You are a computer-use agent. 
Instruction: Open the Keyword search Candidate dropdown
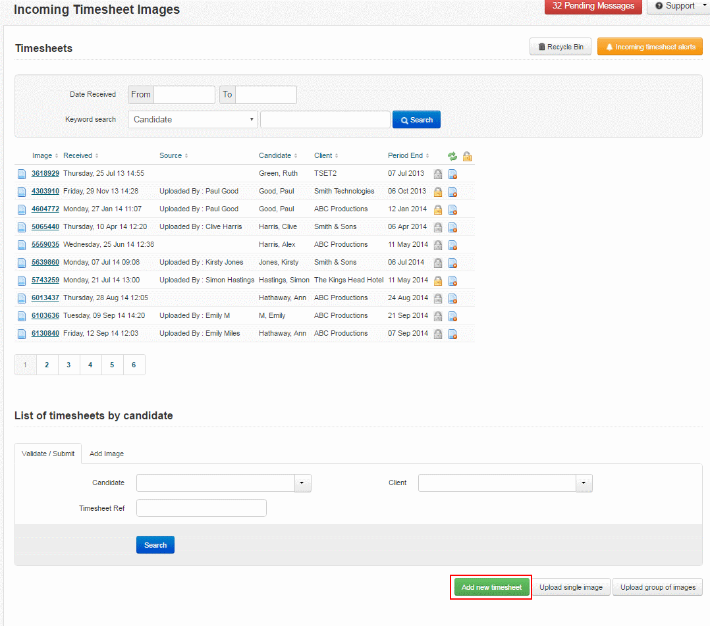(x=193, y=120)
